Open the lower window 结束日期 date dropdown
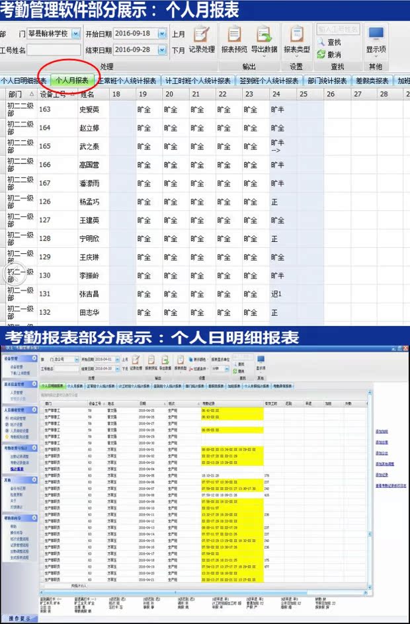 coord(118,369)
